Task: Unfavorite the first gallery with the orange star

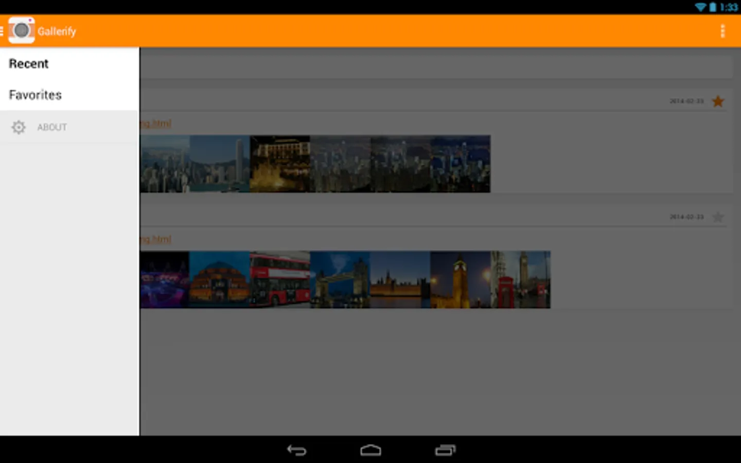Action: [x=718, y=101]
